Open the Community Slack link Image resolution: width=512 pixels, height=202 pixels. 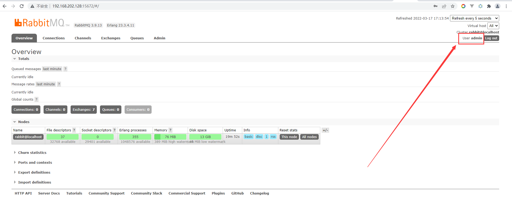tap(147, 193)
